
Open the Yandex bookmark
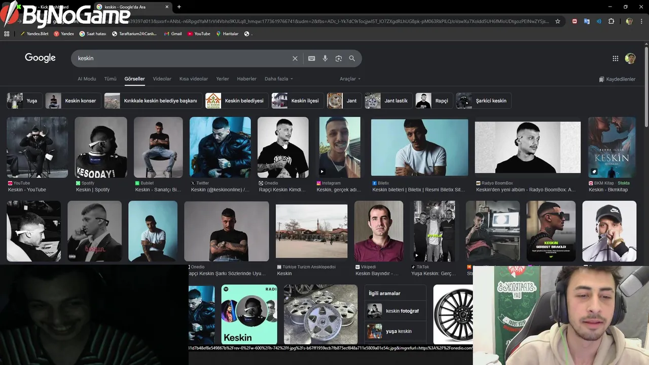[x=64, y=33]
